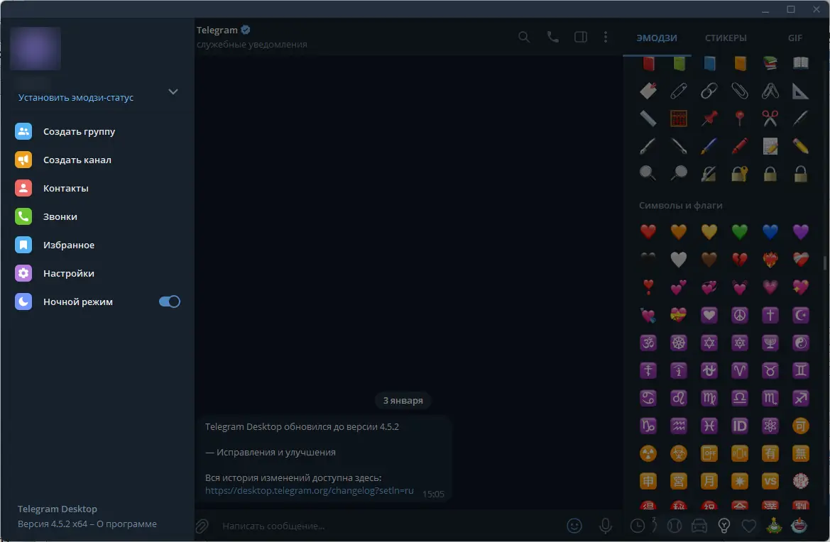Open Звонки from side menu

[97, 216]
